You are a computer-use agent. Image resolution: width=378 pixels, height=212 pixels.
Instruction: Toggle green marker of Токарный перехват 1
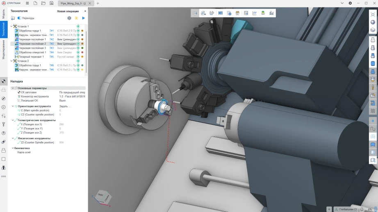[78, 57]
